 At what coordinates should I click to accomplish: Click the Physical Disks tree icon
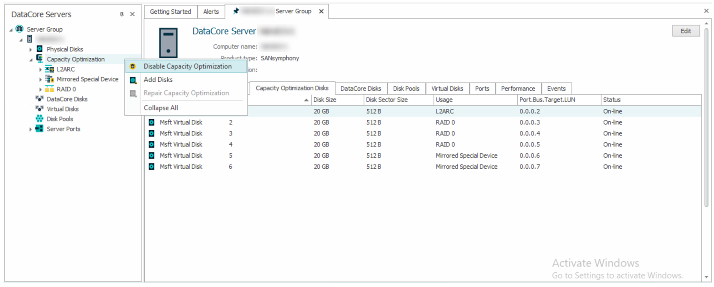pos(39,49)
